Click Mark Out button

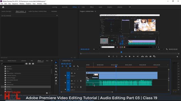click(117, 56)
